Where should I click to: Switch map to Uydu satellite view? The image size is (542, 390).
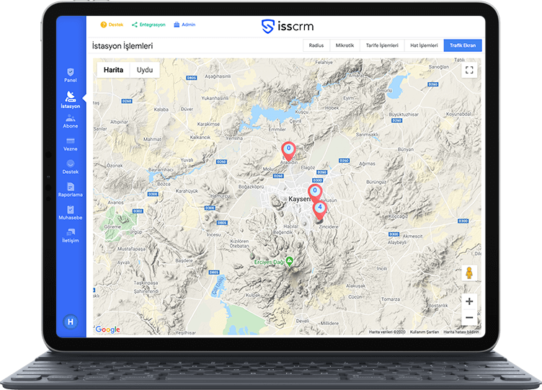[x=145, y=70]
